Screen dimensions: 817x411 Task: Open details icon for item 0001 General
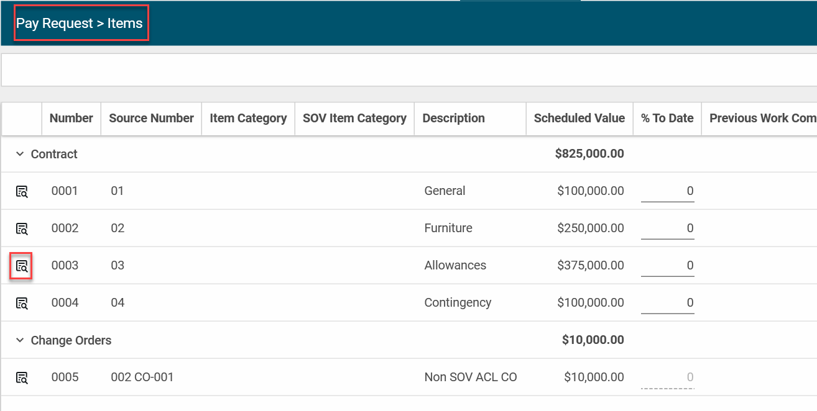(22, 191)
